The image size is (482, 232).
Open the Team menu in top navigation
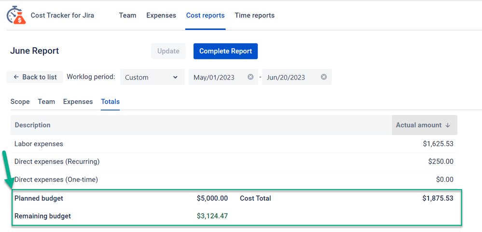127,15
